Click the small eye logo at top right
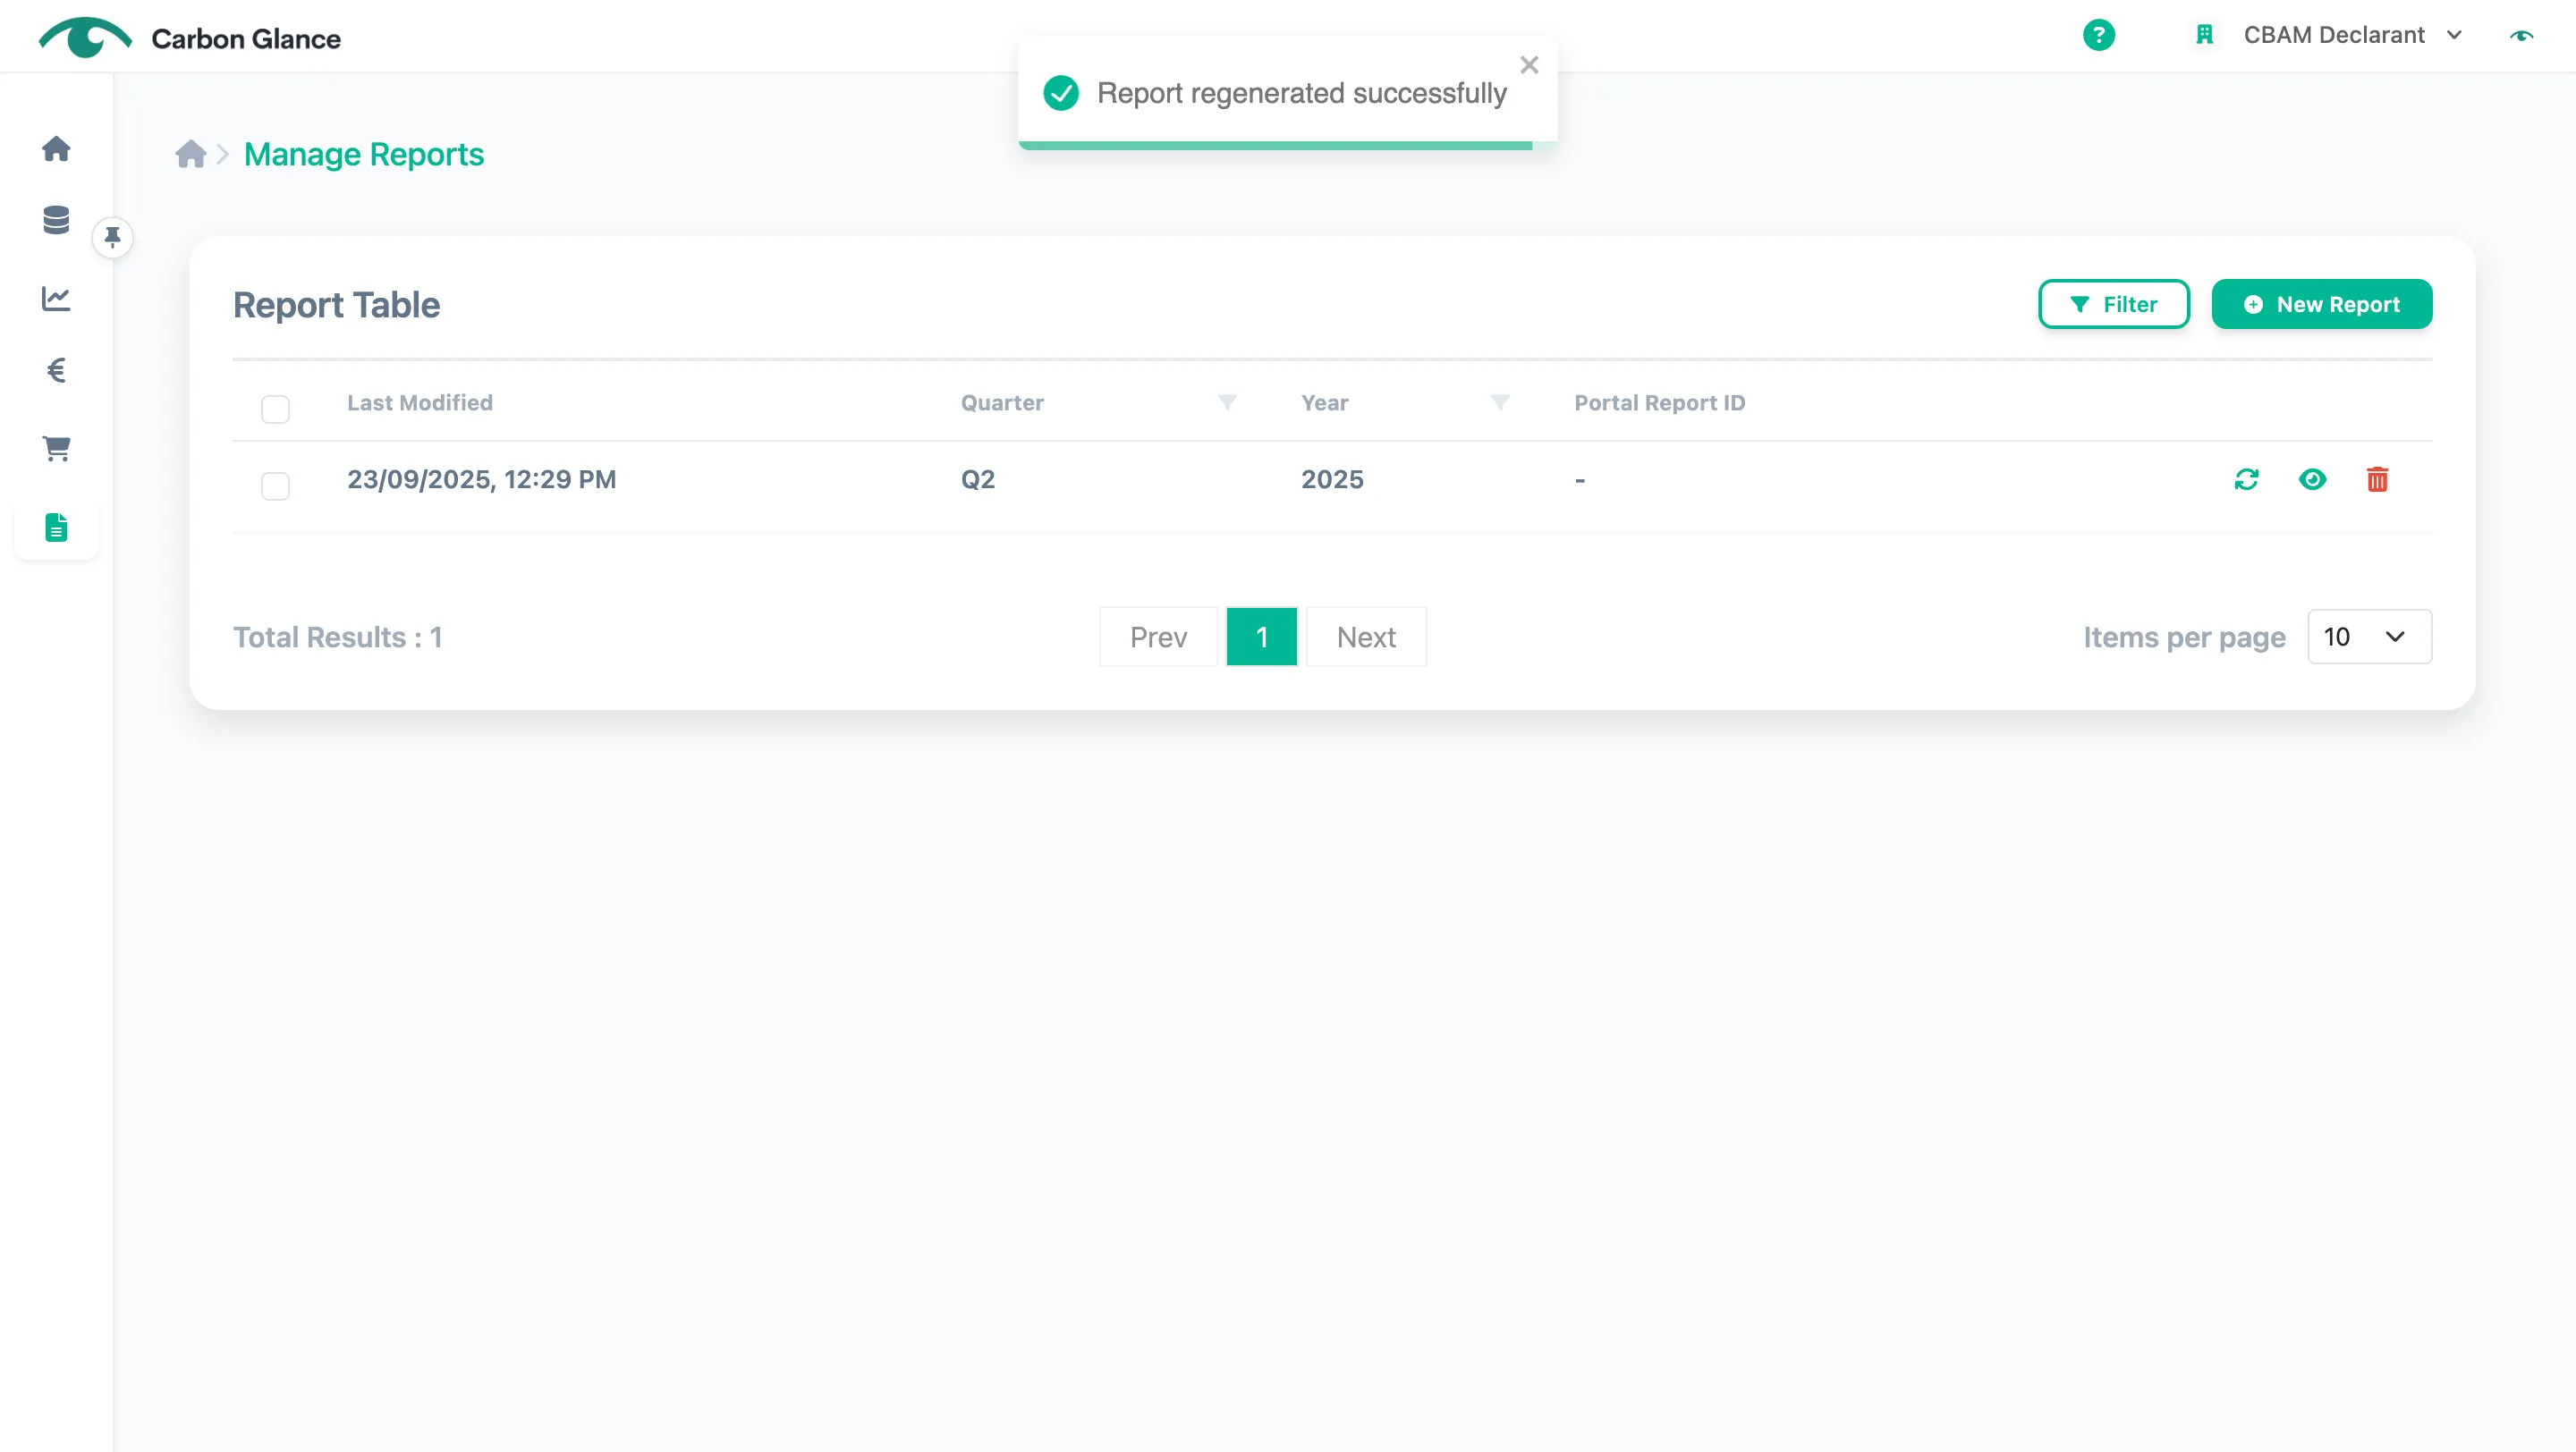This screenshot has height=1452, width=2576. pyautogui.click(x=2521, y=36)
